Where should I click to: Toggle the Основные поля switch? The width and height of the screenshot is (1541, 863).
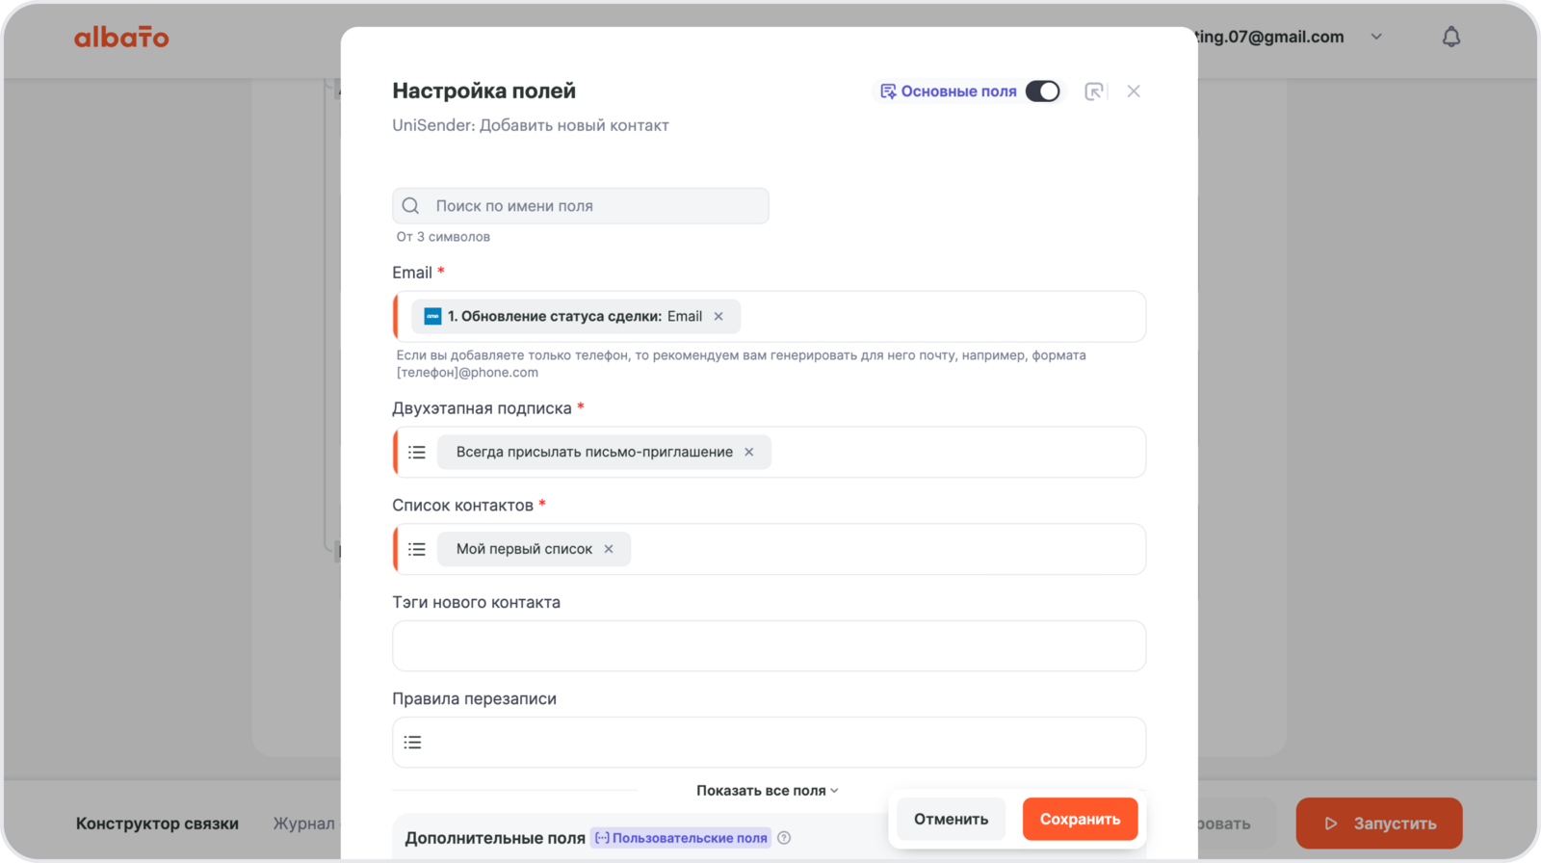[1042, 92]
